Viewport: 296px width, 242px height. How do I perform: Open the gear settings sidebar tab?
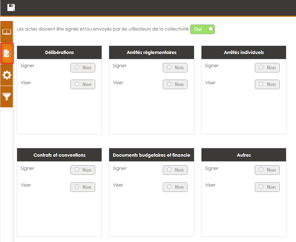[7, 75]
